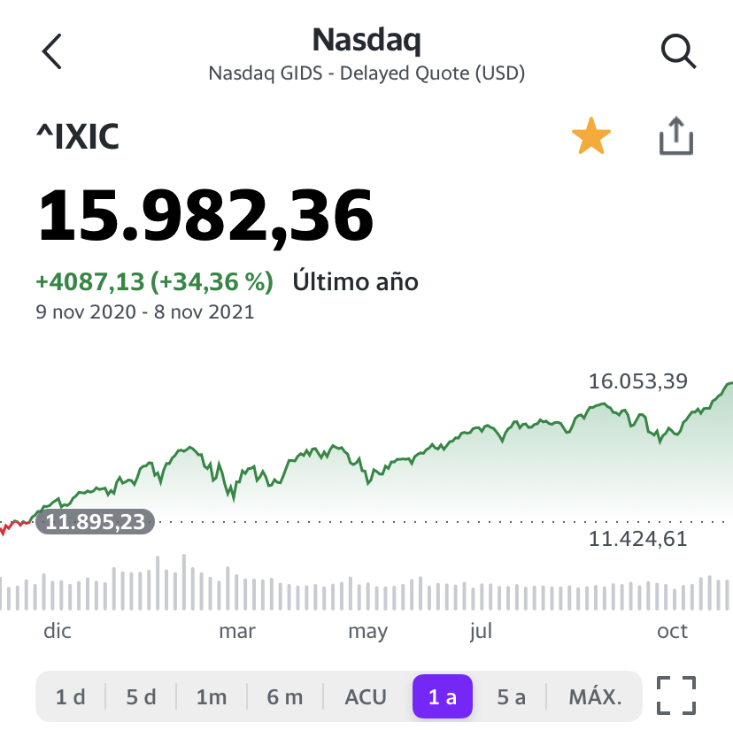Tap the share icon

click(675, 136)
